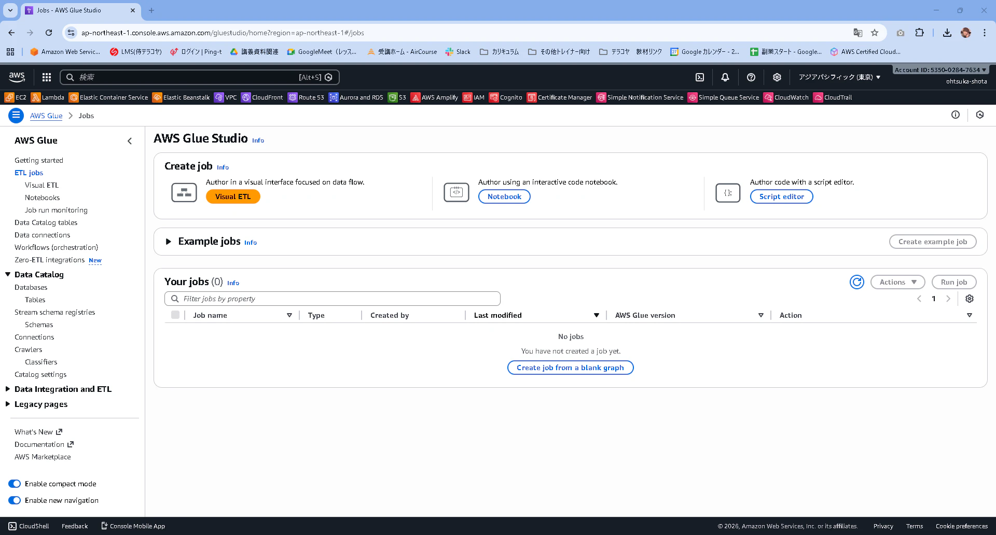Screen dimensions: 996x535
Task: Open Job run monitoring page
Action: 56,210
